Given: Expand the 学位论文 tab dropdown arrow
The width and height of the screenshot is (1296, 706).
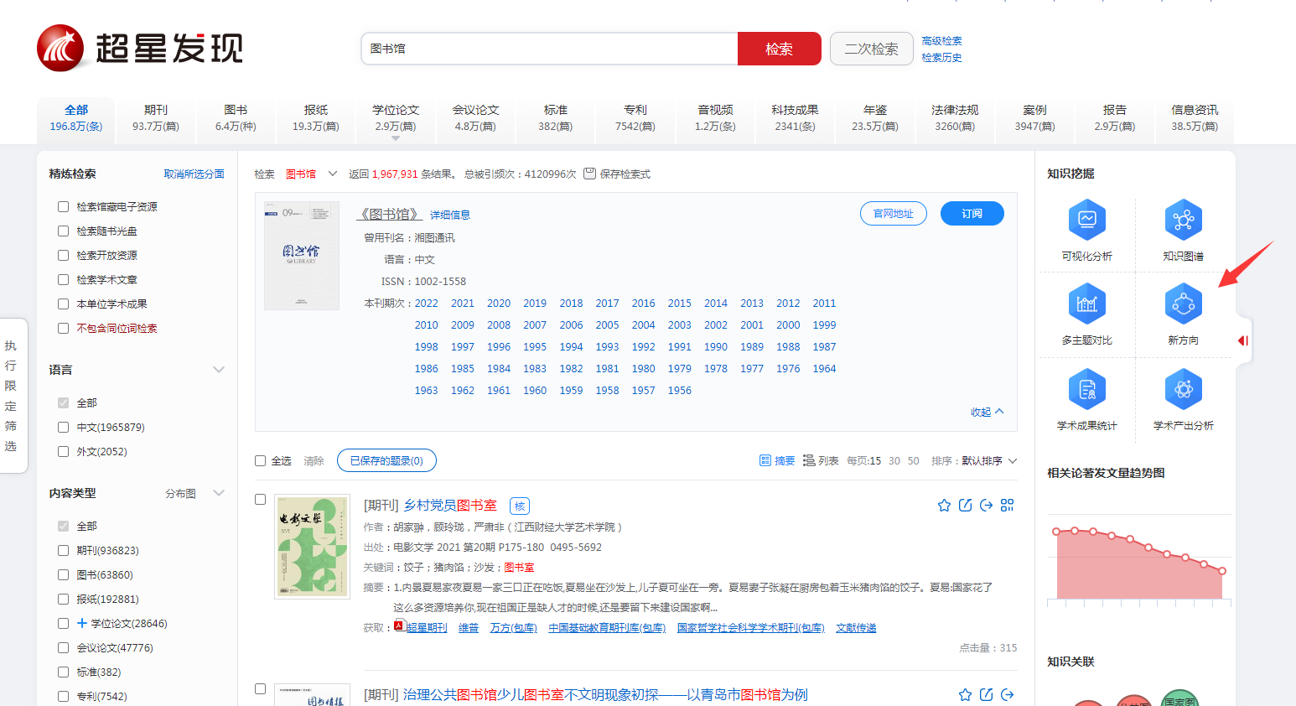Looking at the screenshot, I should [x=396, y=138].
